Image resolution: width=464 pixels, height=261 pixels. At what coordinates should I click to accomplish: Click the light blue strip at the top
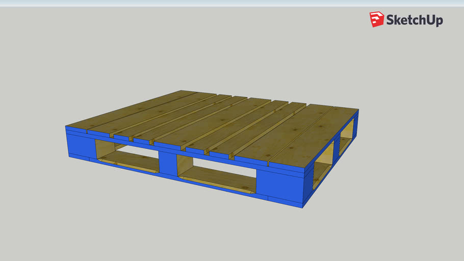tap(232, 3)
